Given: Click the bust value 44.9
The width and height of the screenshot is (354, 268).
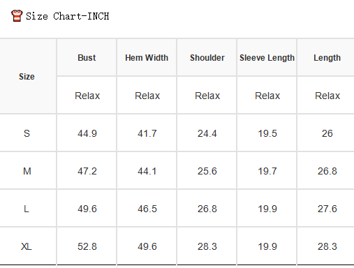Looking at the screenshot, I should 87,133.
